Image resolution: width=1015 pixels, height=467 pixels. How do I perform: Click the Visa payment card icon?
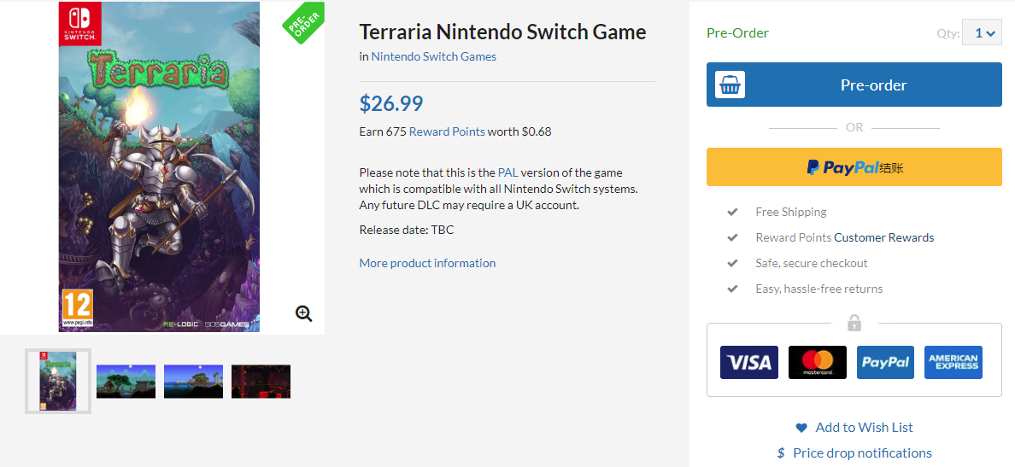pos(748,363)
